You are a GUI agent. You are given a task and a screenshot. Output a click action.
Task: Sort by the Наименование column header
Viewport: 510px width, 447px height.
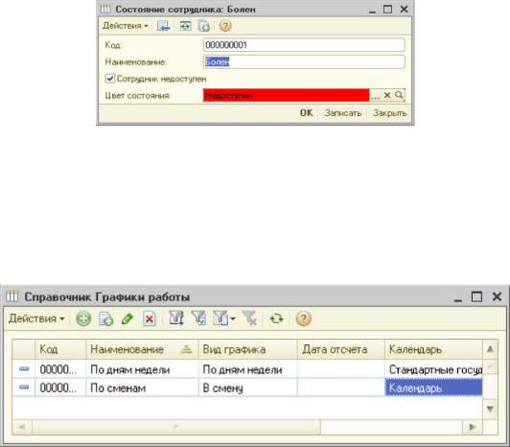pos(142,349)
